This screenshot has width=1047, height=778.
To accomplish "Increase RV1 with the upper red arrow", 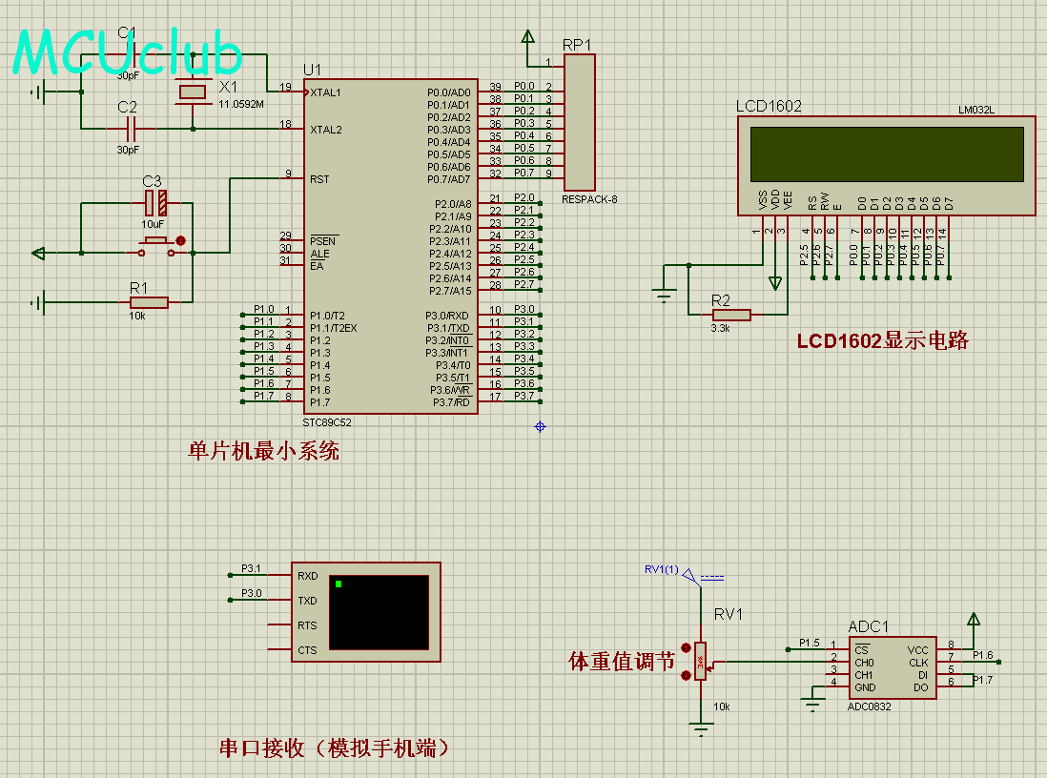I will pyautogui.click(x=686, y=647).
